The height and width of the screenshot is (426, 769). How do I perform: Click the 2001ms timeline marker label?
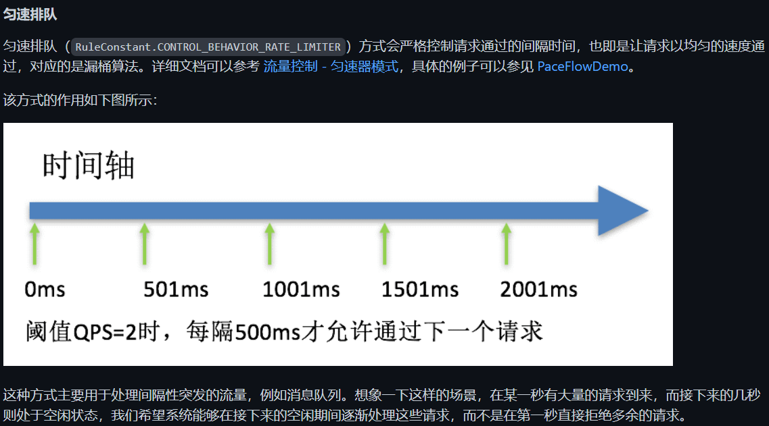click(x=540, y=290)
